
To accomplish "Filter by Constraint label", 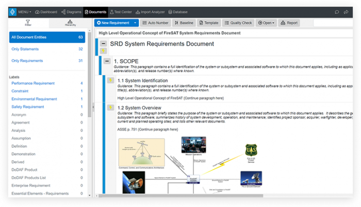I will (x=20, y=91).
